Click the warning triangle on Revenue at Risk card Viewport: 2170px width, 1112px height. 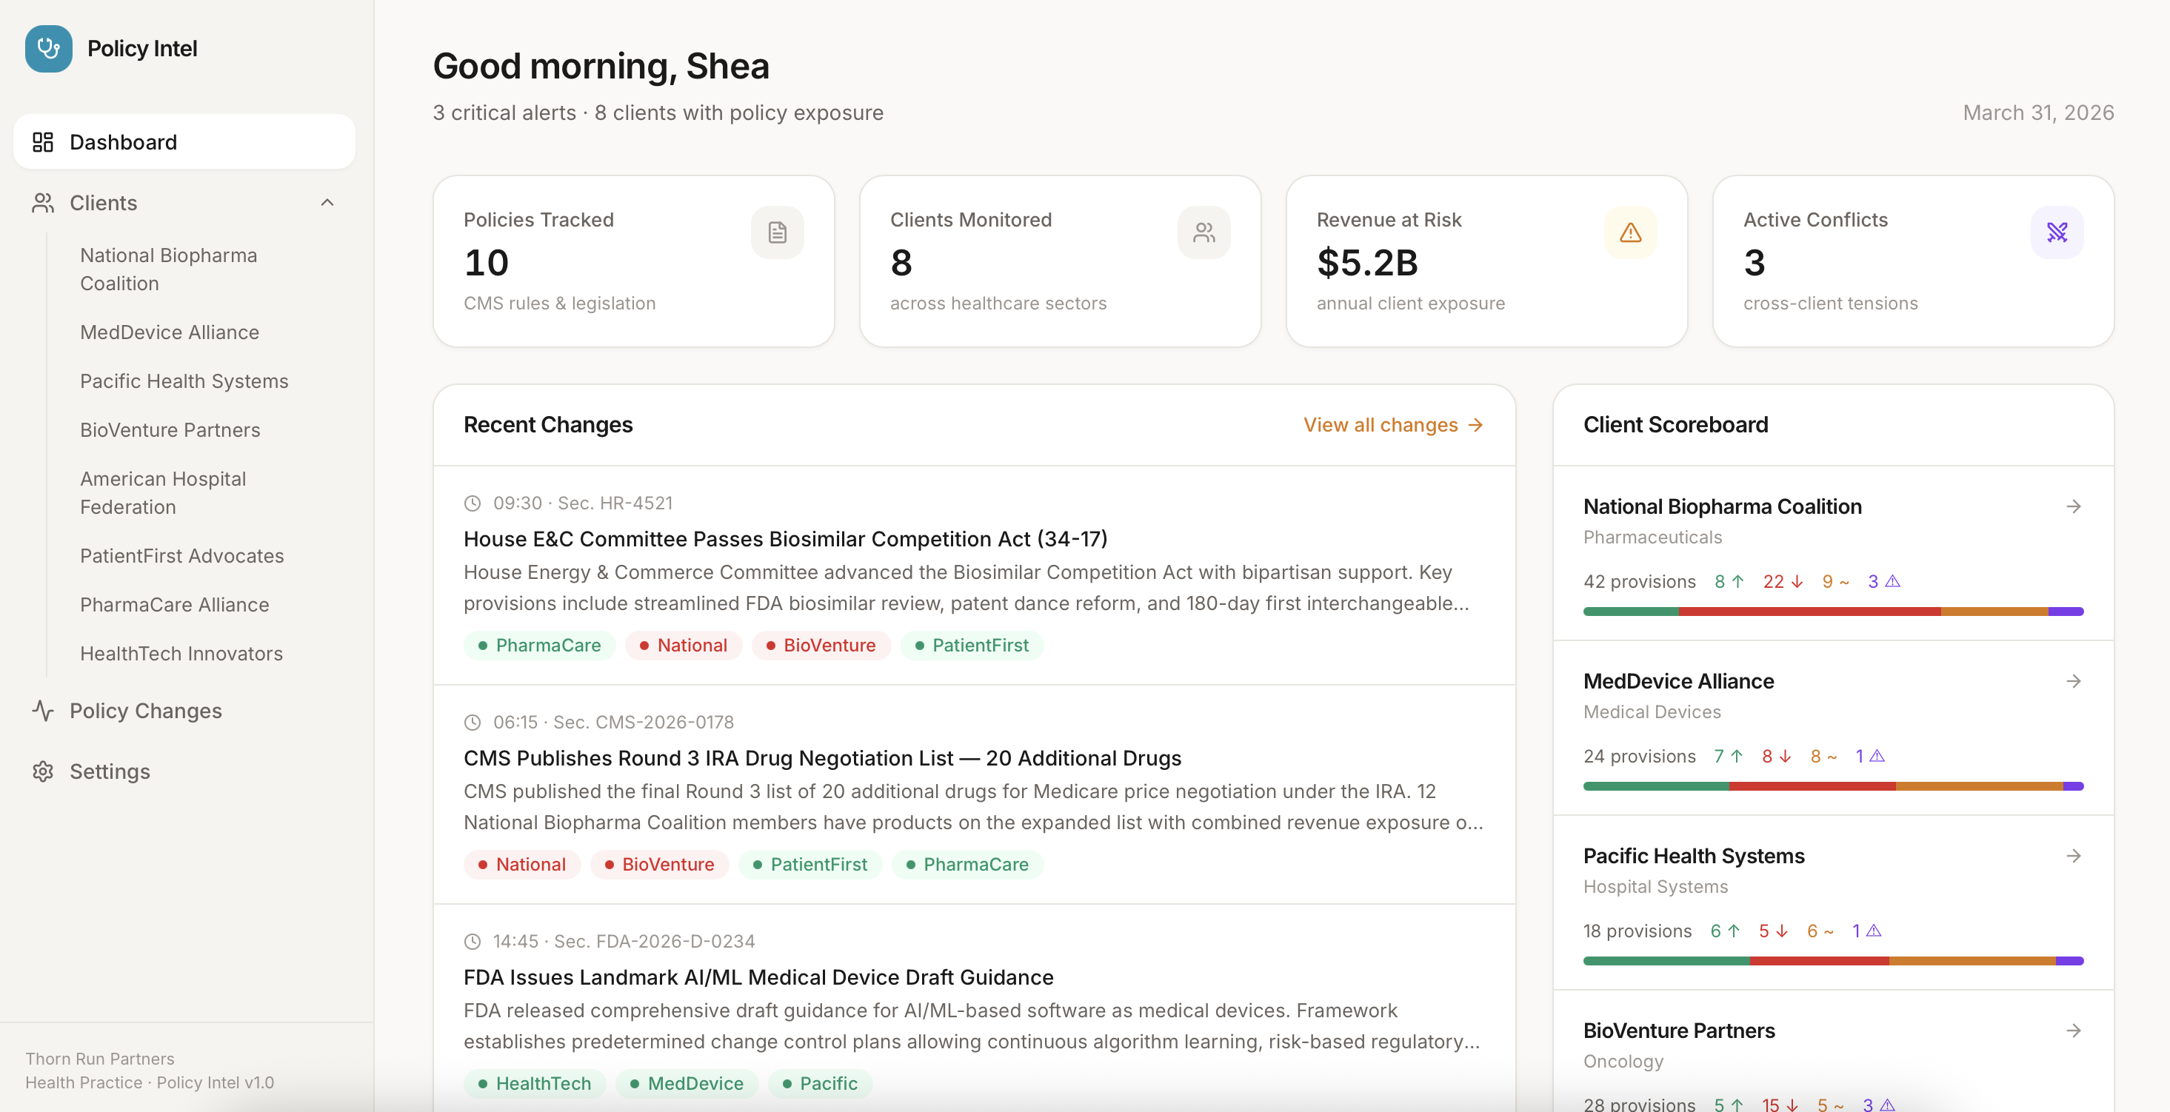tap(1631, 232)
